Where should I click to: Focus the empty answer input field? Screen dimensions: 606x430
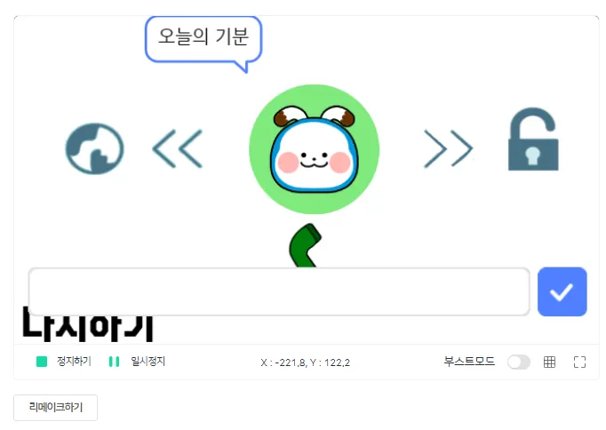click(279, 291)
